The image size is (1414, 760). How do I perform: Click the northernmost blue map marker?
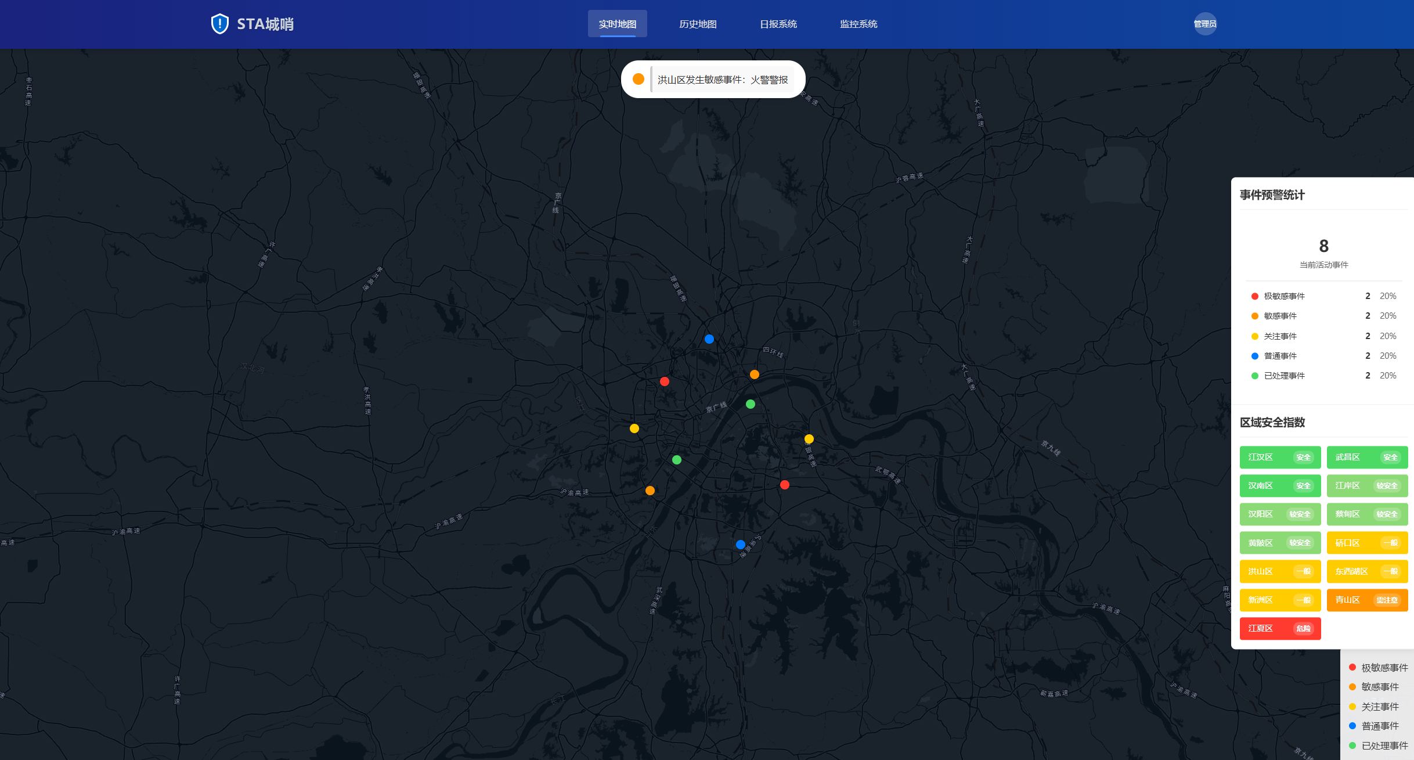709,339
